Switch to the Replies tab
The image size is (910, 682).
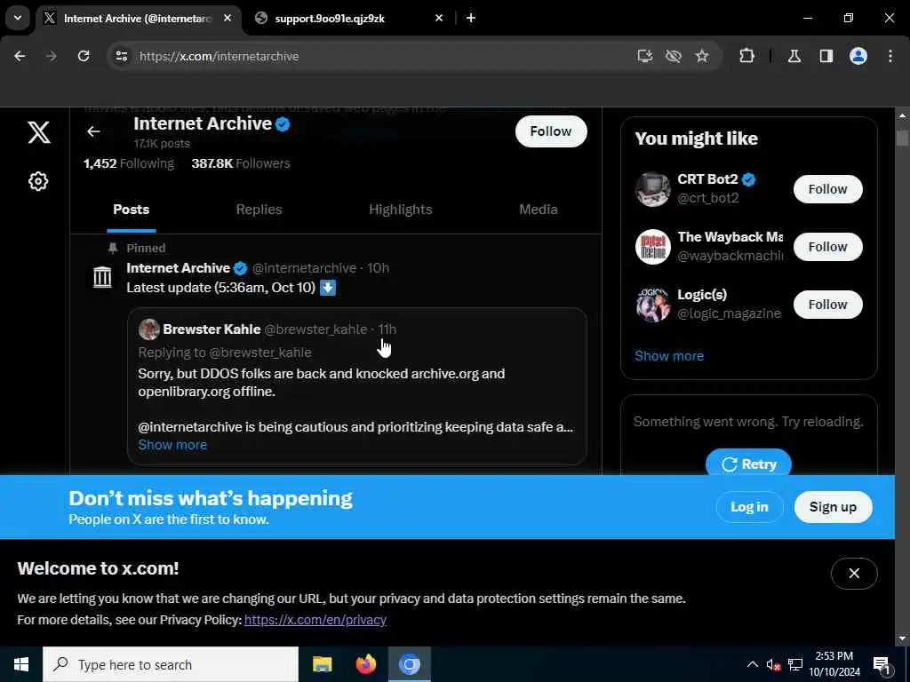tap(259, 210)
